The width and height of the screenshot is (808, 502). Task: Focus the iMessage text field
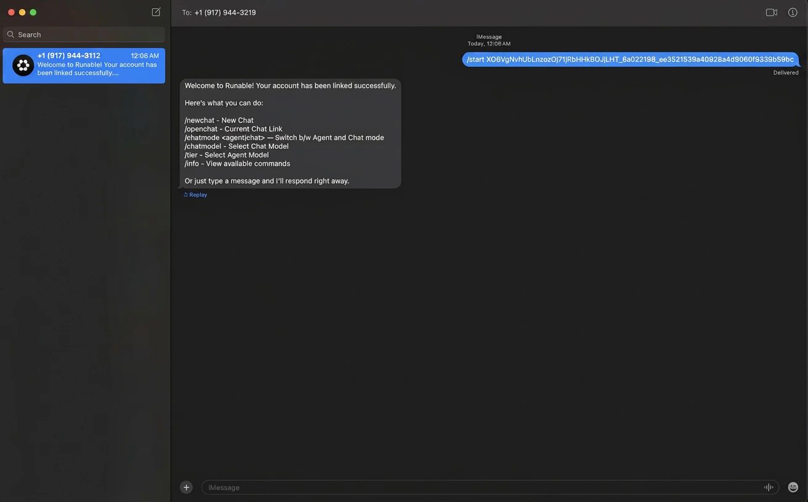coord(490,487)
